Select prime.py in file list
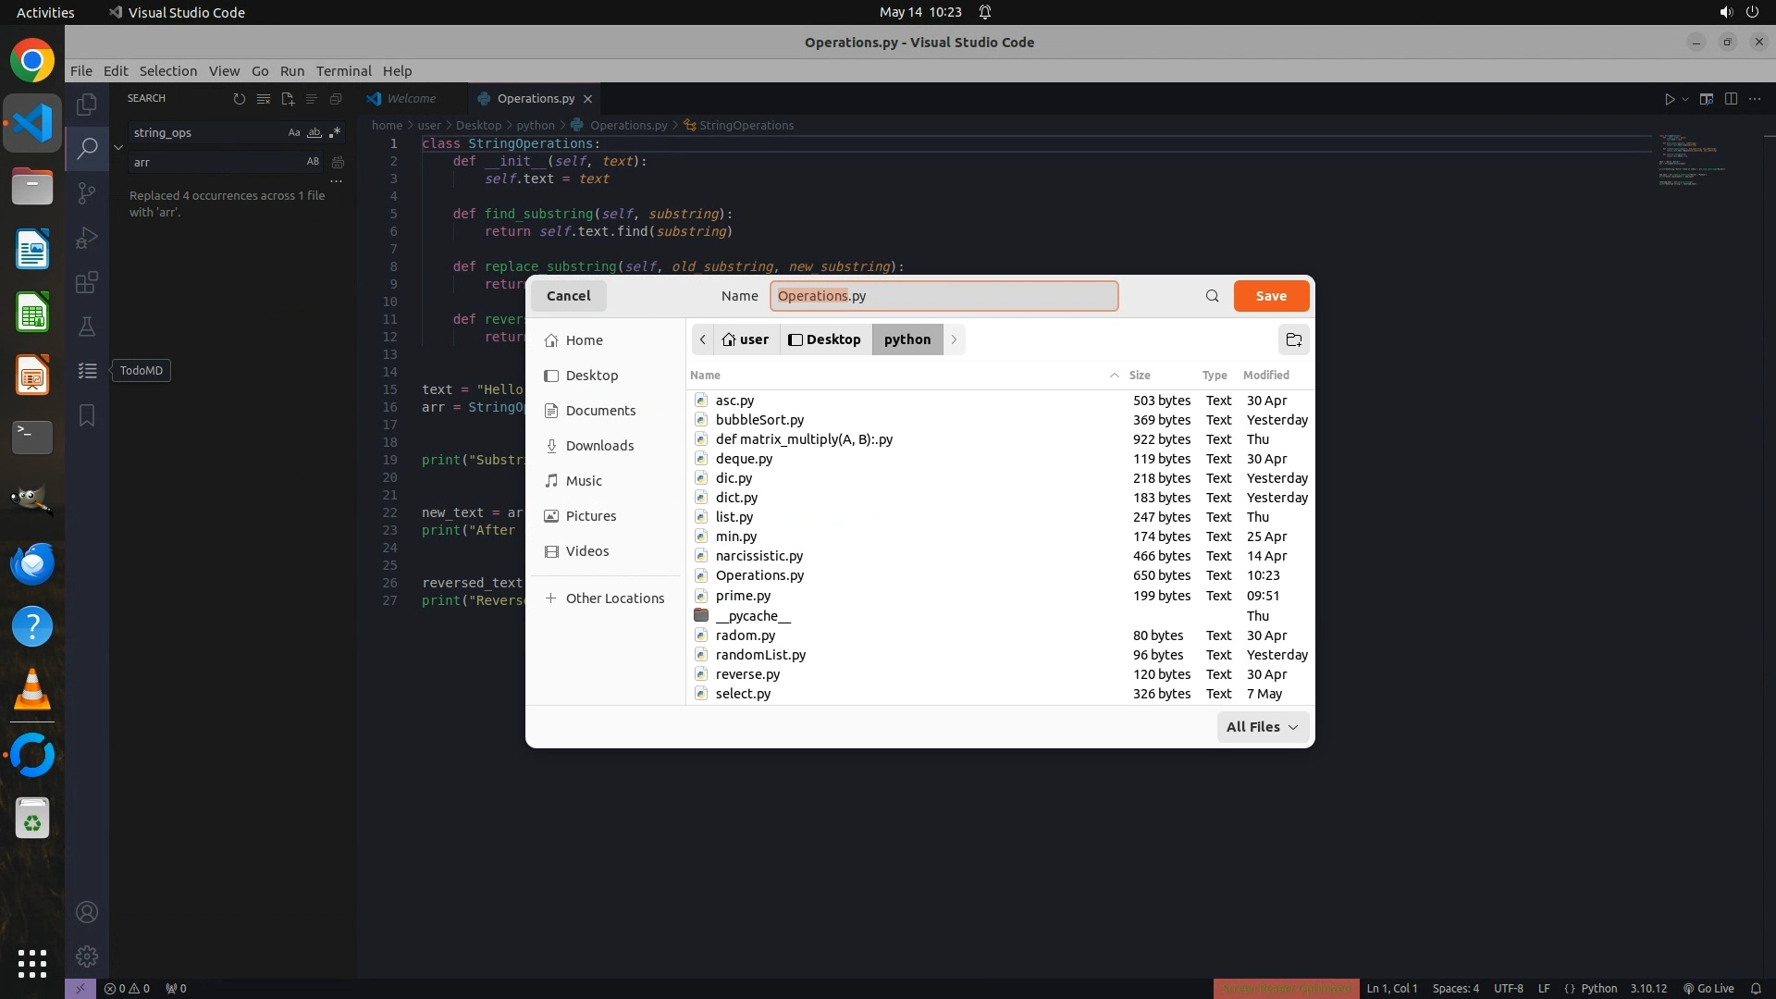 click(x=743, y=596)
